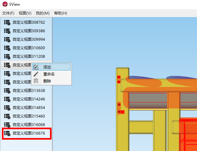Open the 我的(M) menu

(43, 13)
